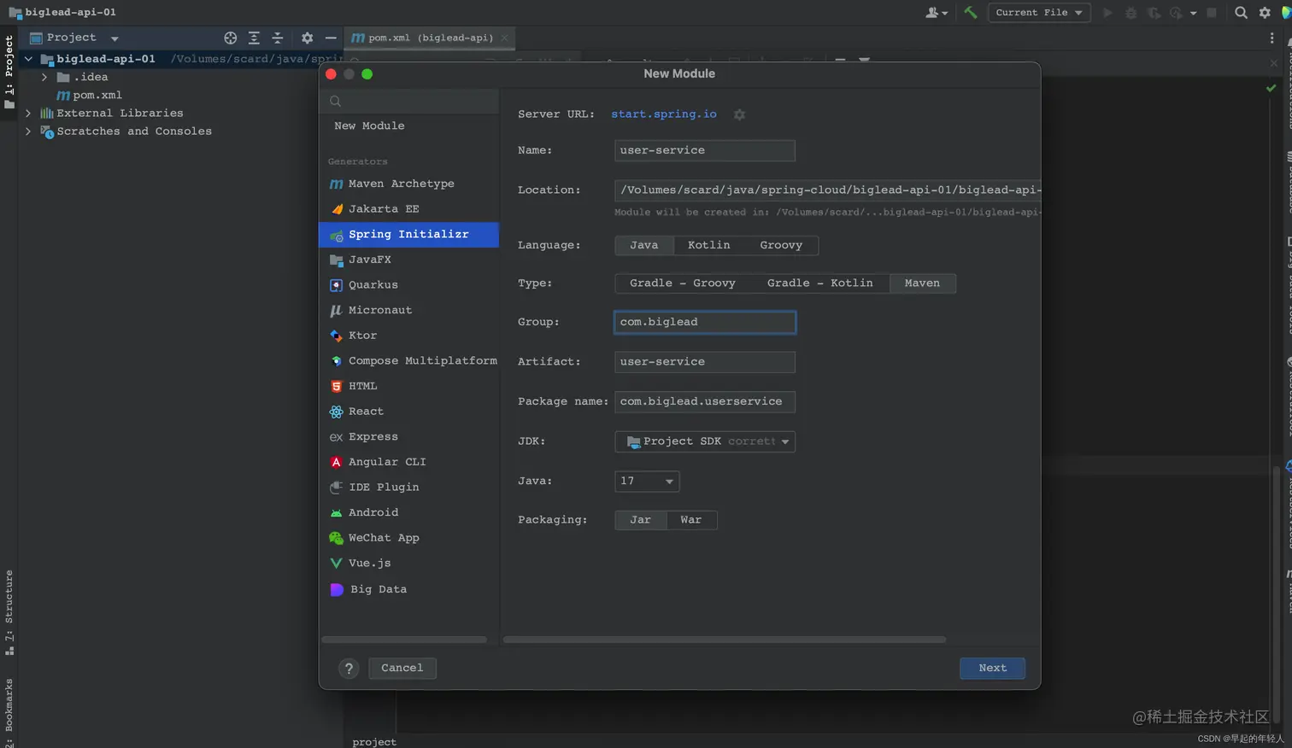This screenshot has height=748, width=1292.
Task: Select the Maven Archetype generator
Action: click(408, 184)
